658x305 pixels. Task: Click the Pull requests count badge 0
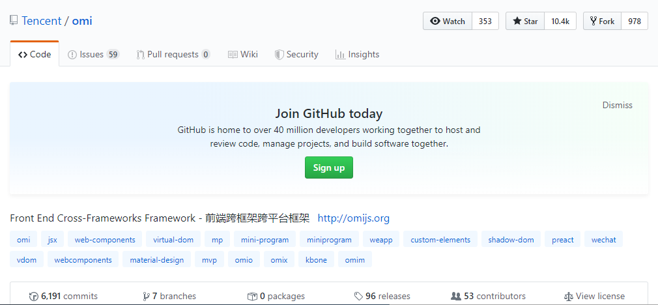tap(206, 54)
